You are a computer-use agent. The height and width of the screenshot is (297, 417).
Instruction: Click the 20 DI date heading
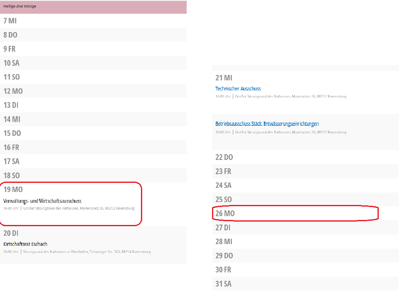(x=11, y=233)
